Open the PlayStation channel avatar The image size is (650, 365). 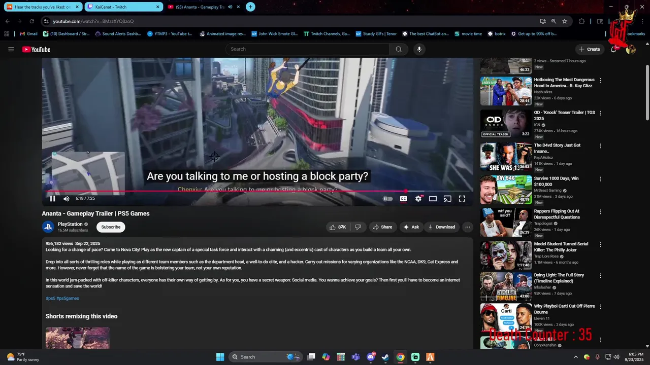pyautogui.click(x=48, y=227)
